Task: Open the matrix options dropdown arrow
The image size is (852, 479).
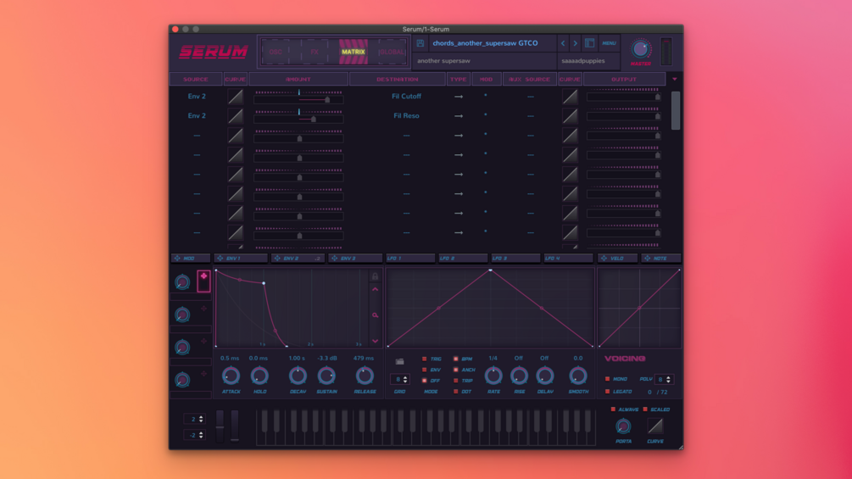Action: click(675, 80)
